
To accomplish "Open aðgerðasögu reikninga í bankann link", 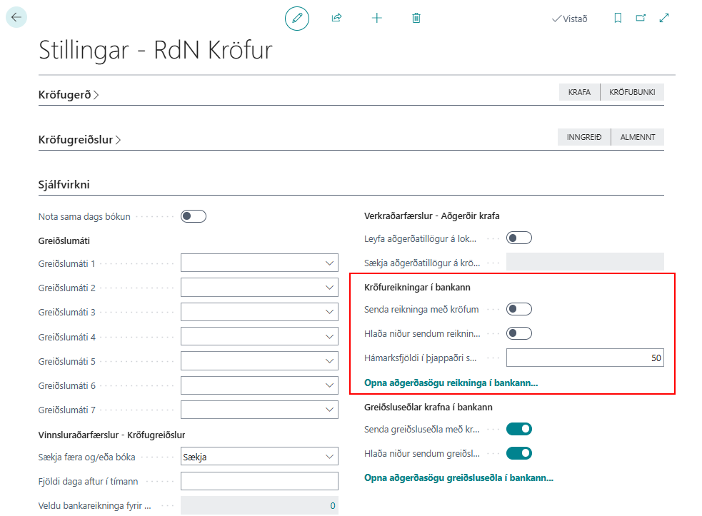I will [x=451, y=383].
